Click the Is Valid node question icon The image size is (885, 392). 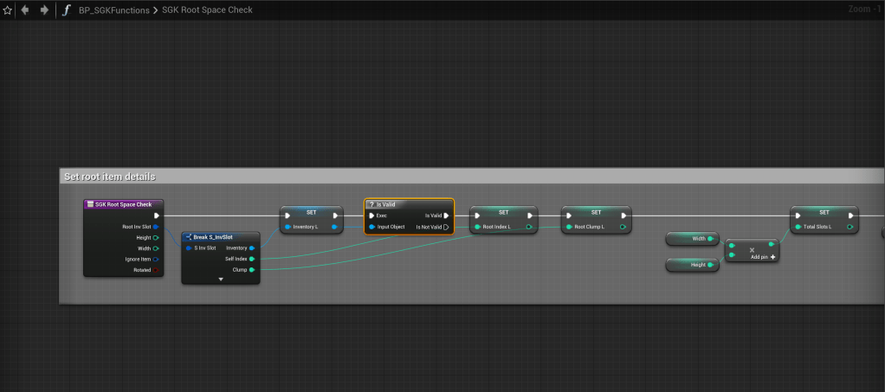tap(371, 204)
